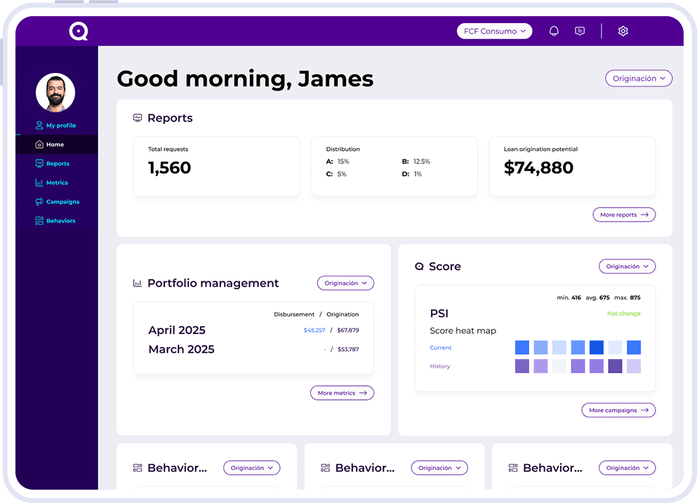Open settings gear icon
The image size is (697, 503).
tap(623, 31)
